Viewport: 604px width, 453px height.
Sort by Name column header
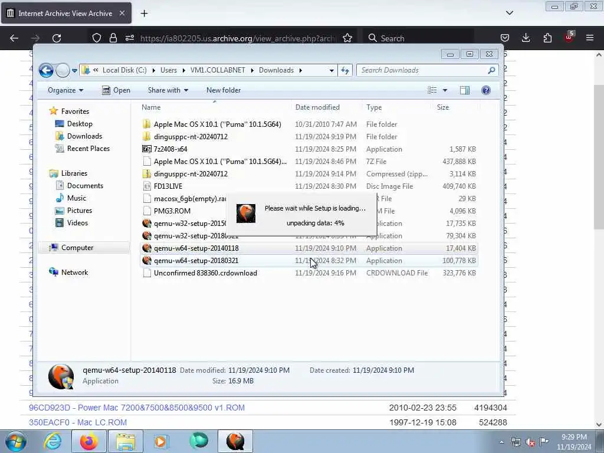[151, 107]
